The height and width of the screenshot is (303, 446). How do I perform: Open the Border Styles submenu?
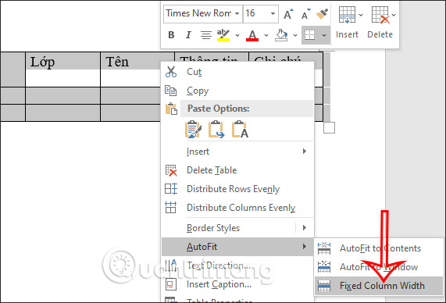tap(237, 228)
